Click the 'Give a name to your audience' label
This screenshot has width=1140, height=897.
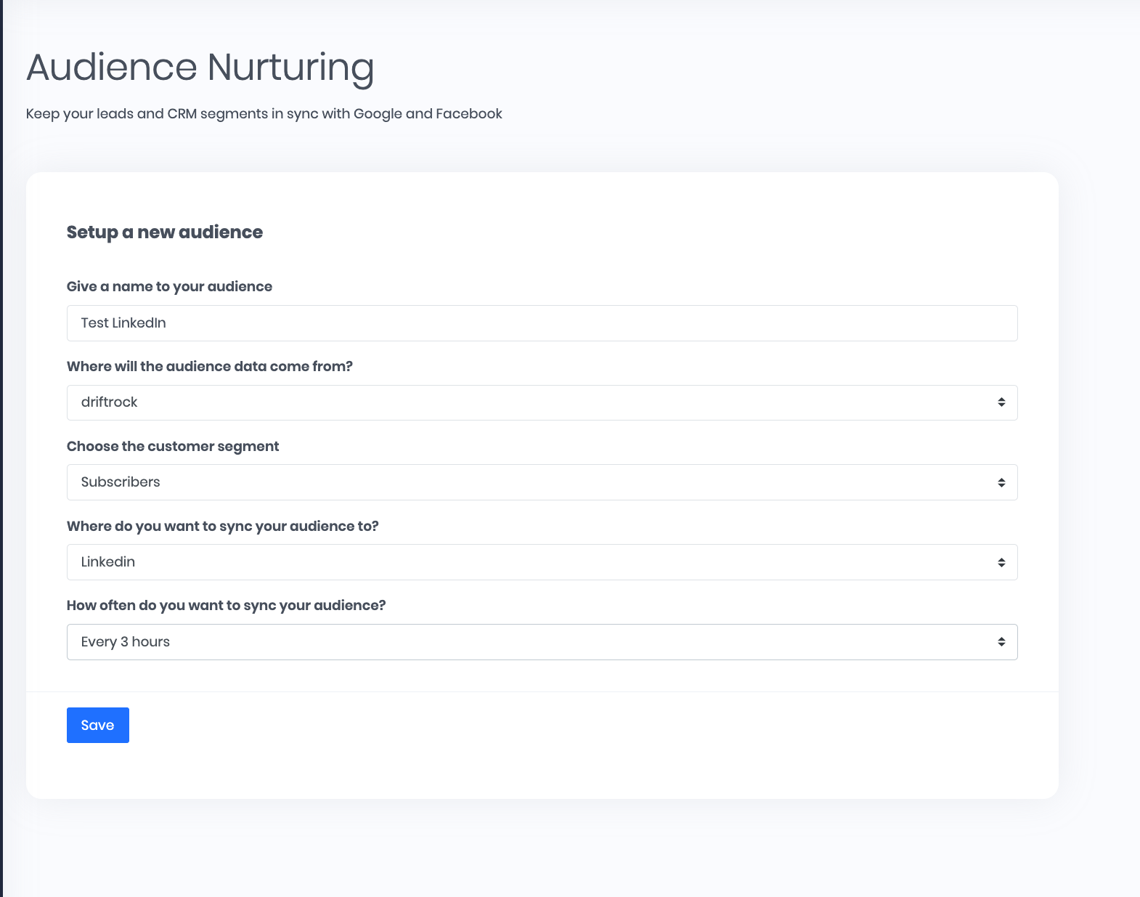click(x=169, y=286)
